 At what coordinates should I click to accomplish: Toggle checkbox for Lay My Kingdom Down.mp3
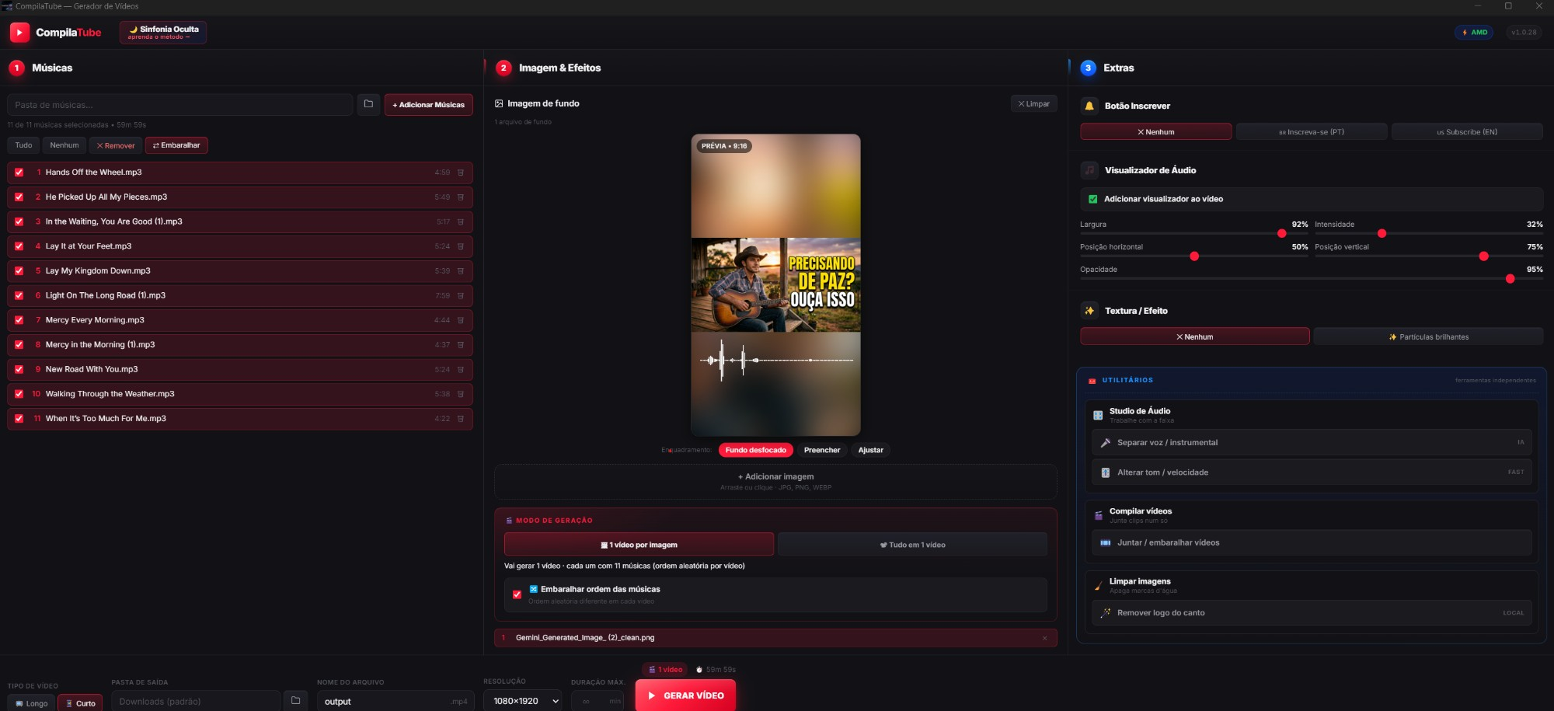pyautogui.click(x=19, y=271)
